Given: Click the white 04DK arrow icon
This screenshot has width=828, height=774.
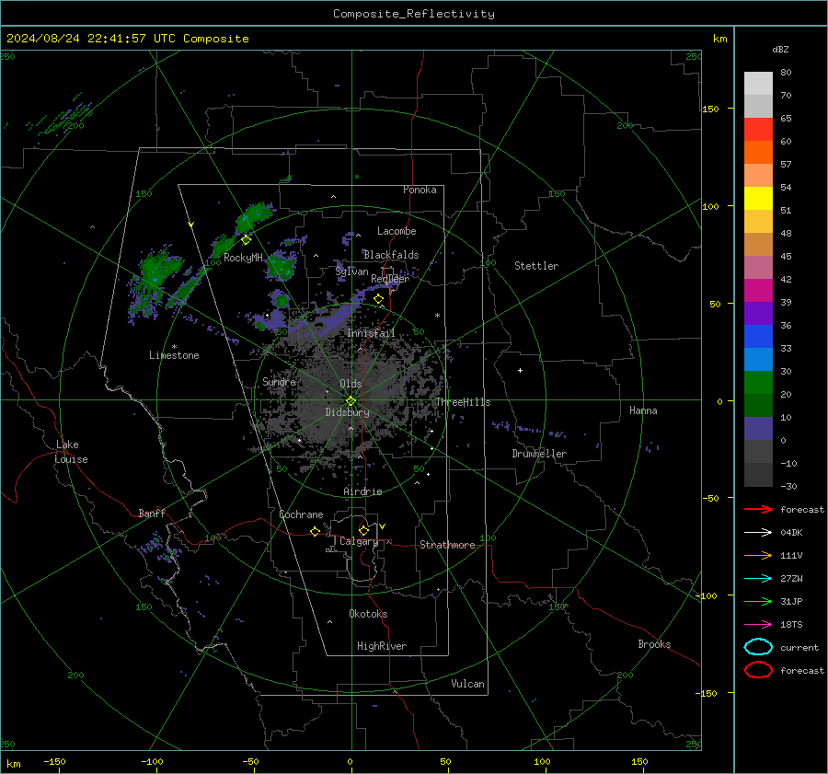Looking at the screenshot, I should [758, 532].
